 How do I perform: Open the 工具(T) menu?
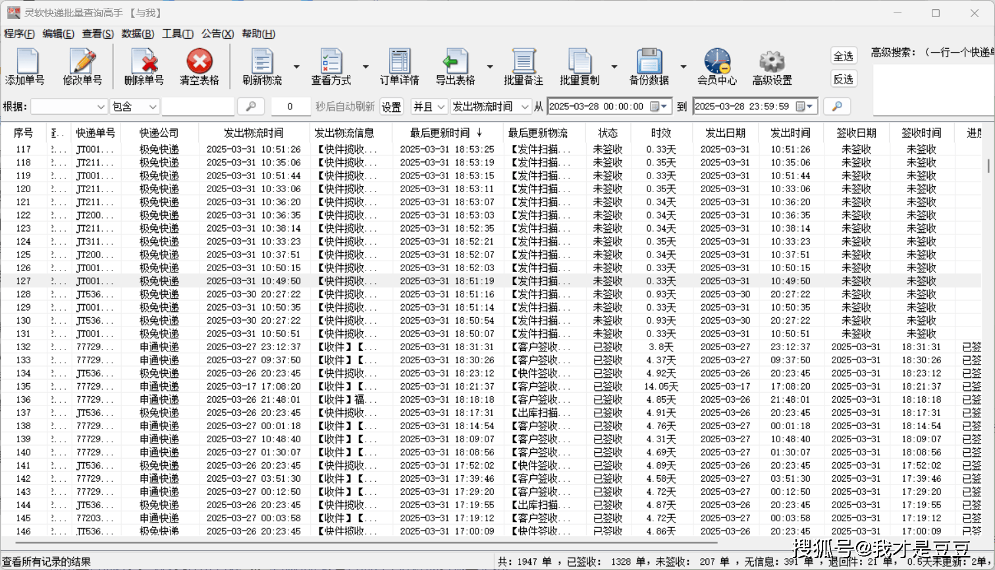[178, 34]
